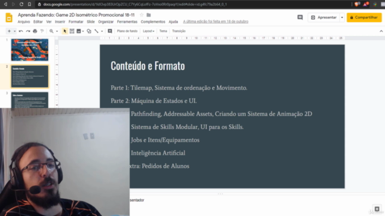Click the browser address bar URL

click(x=135, y=4)
